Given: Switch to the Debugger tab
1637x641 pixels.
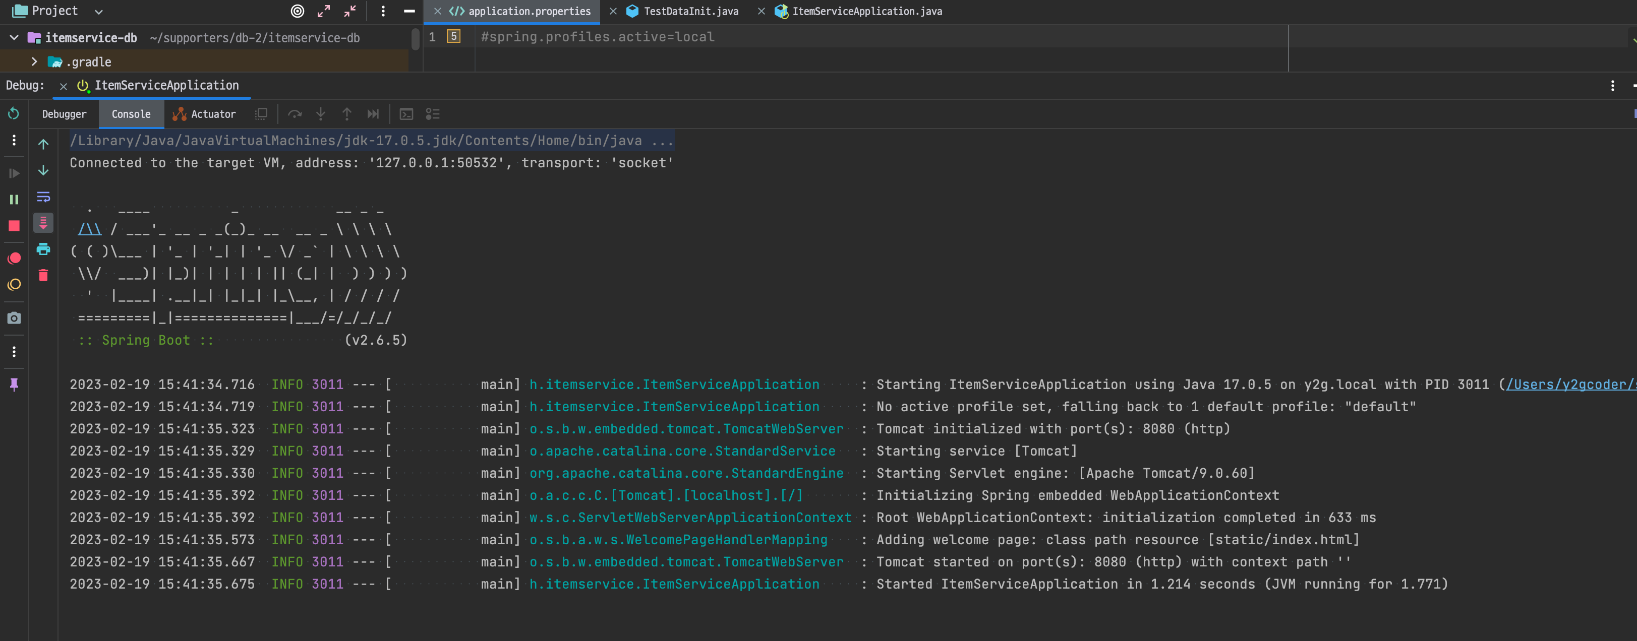Looking at the screenshot, I should pyautogui.click(x=64, y=114).
